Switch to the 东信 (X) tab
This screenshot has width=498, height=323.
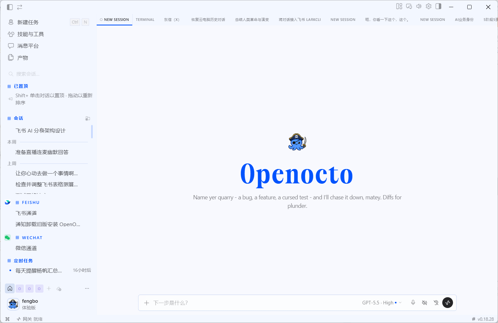click(172, 20)
